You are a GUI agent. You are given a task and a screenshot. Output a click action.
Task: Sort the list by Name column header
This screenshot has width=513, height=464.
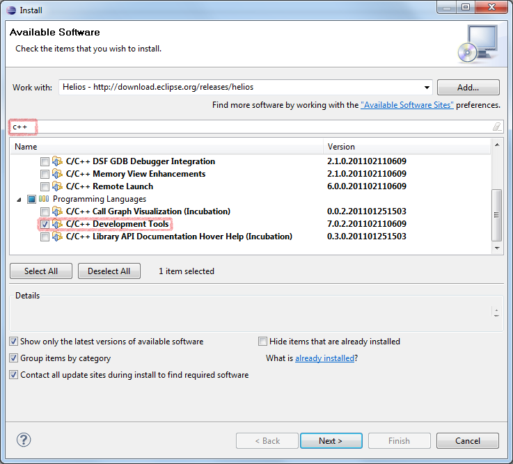pos(167,147)
